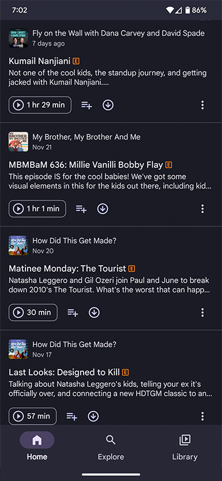Open overflow menu for MBMBaM 636 episode

click(202, 209)
